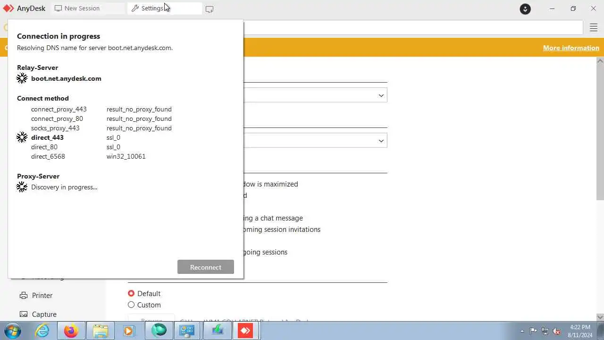The width and height of the screenshot is (604, 340).
Task: Click the 'Connect method' heading
Action: point(43,98)
